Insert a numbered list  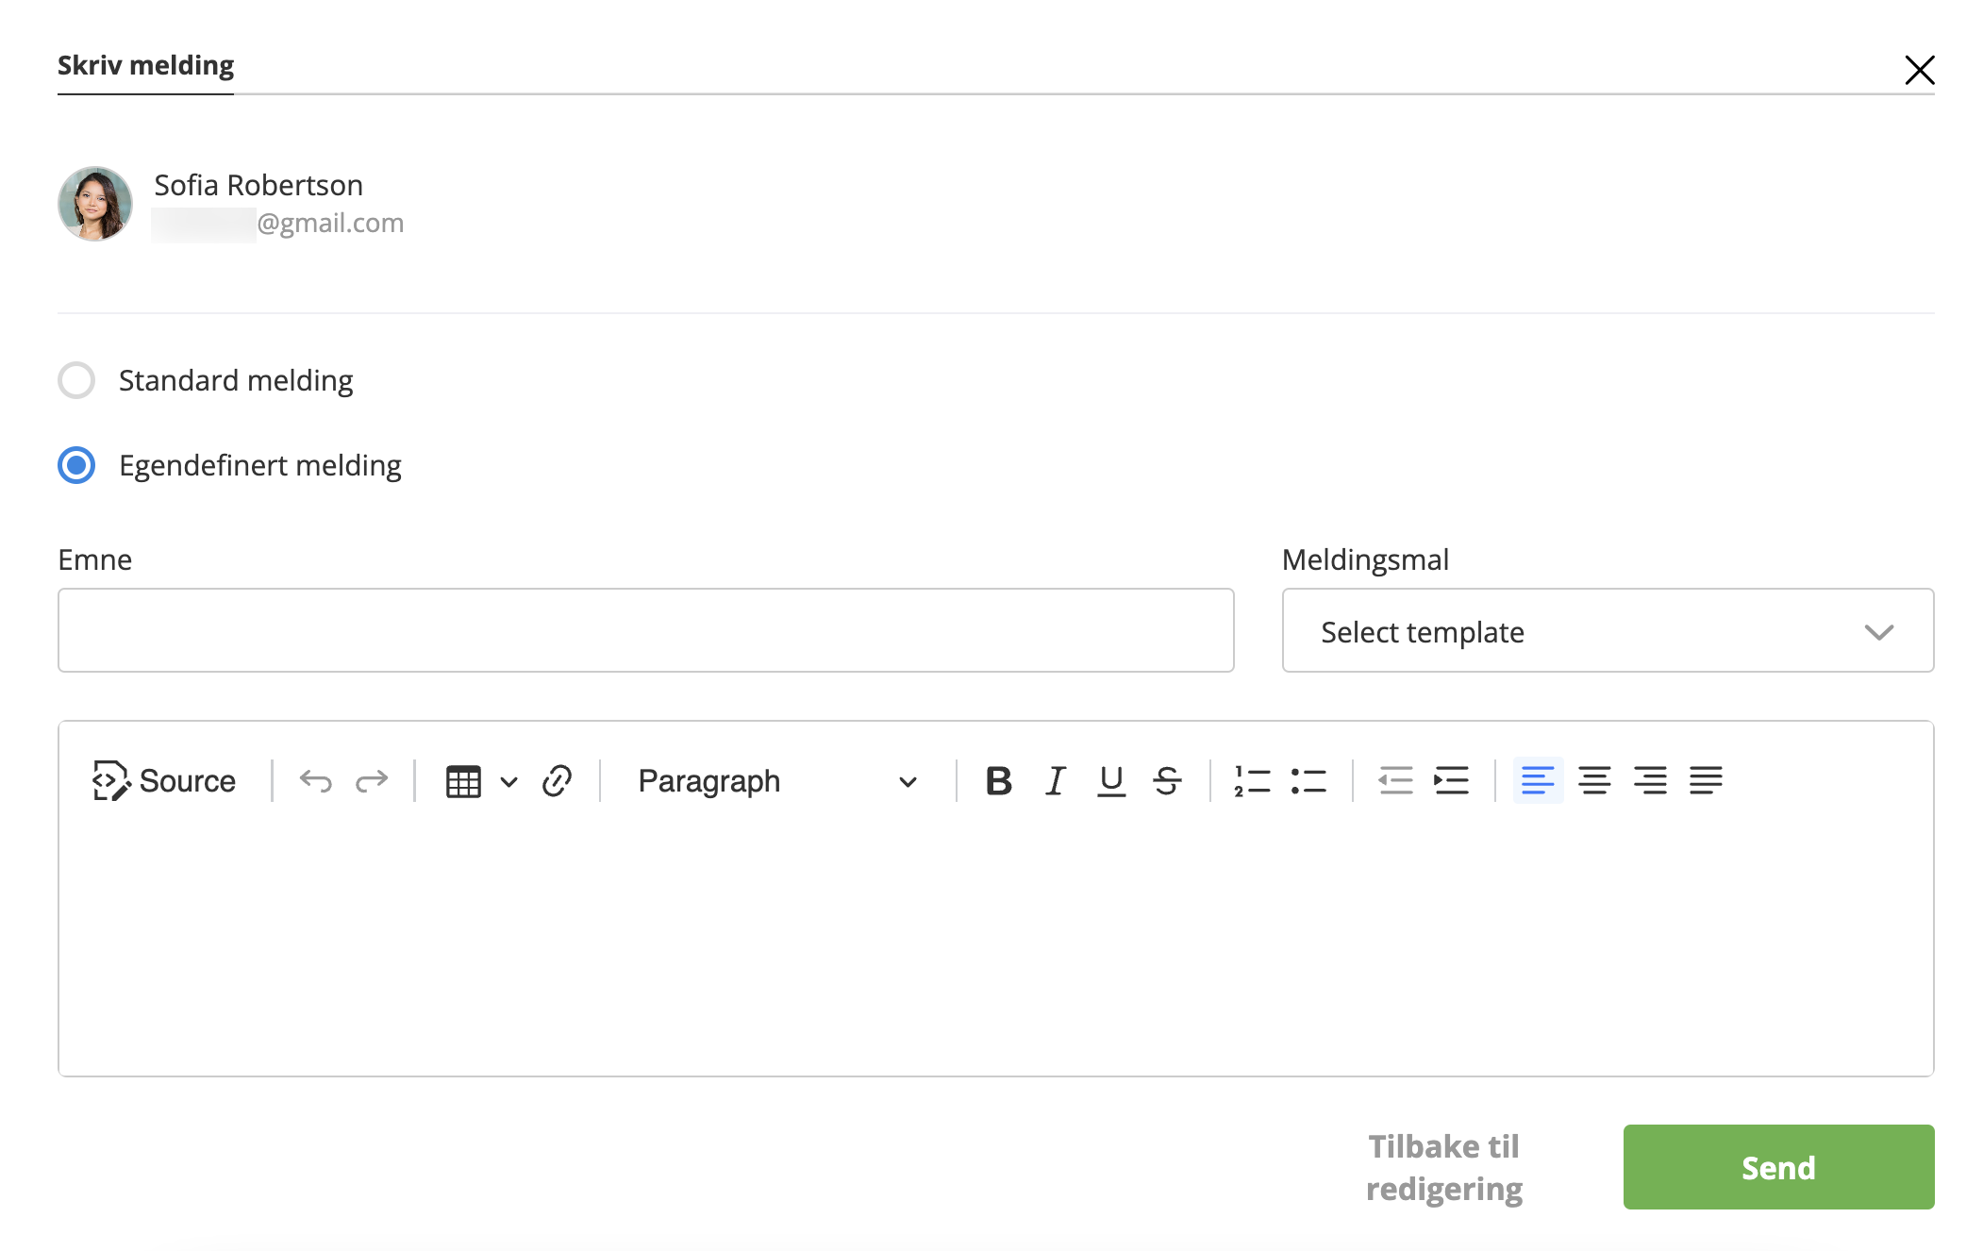pyautogui.click(x=1252, y=781)
